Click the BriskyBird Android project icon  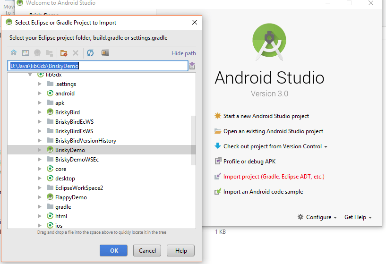point(50,112)
